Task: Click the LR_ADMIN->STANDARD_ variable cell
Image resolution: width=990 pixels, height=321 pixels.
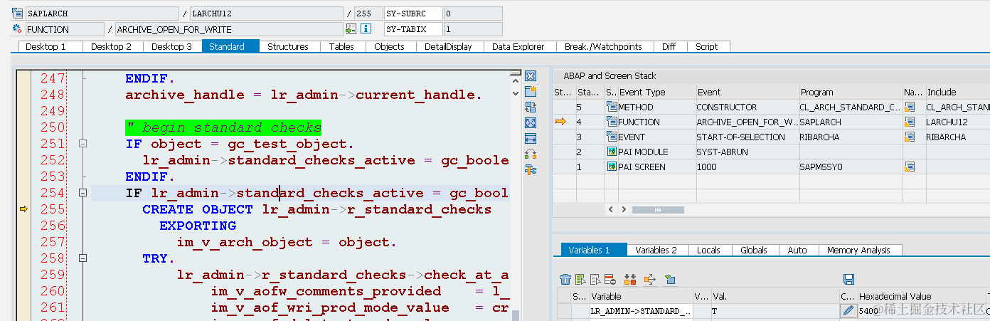Action: pos(641,311)
